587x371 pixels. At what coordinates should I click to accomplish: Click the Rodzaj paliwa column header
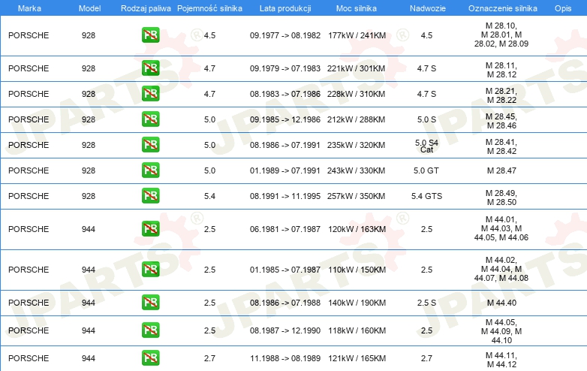point(146,8)
